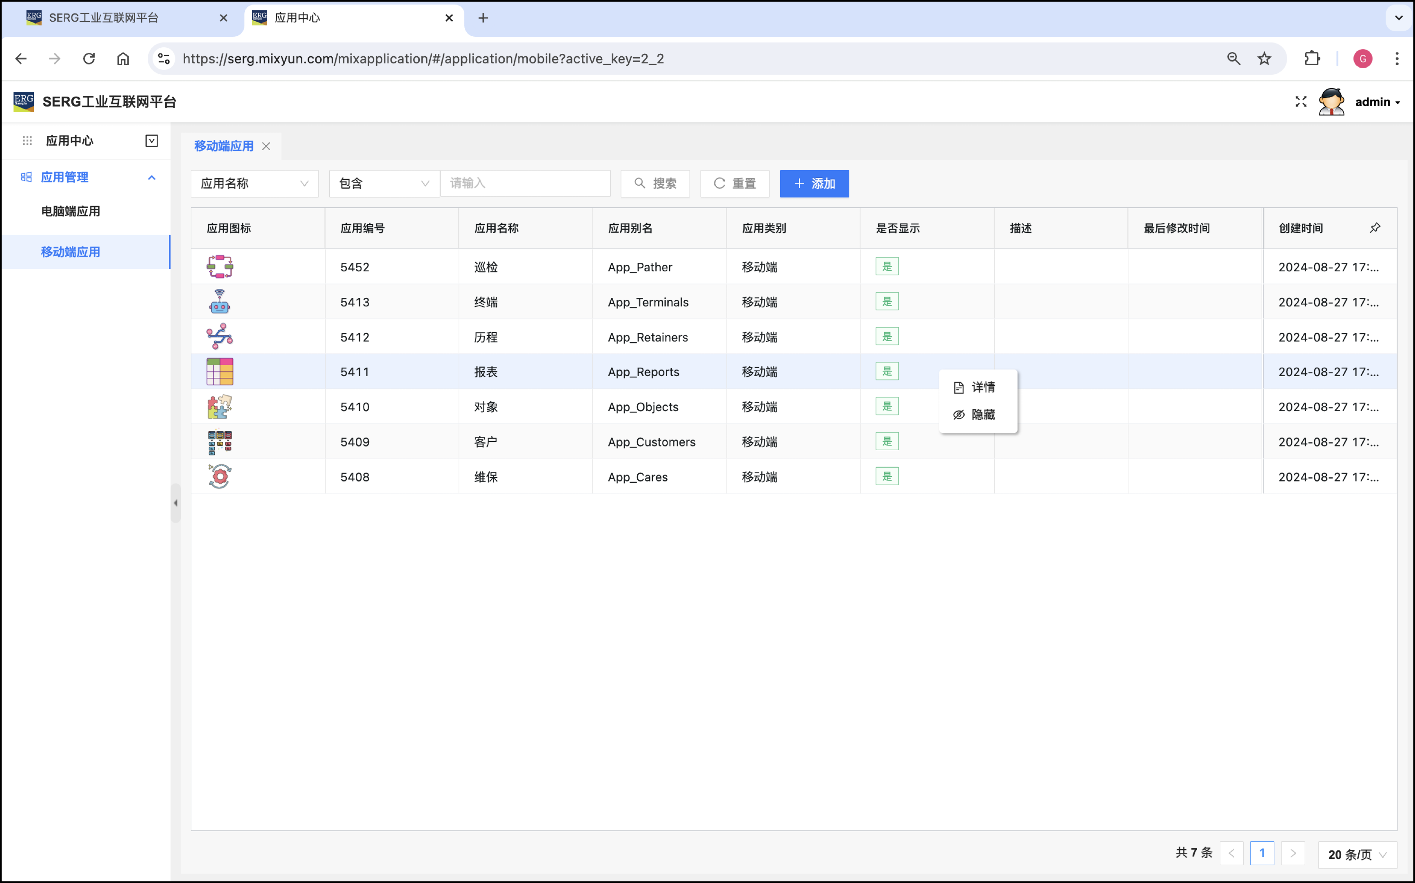Click the 是 display tag for 维保
This screenshot has width=1415, height=883.
coord(887,477)
